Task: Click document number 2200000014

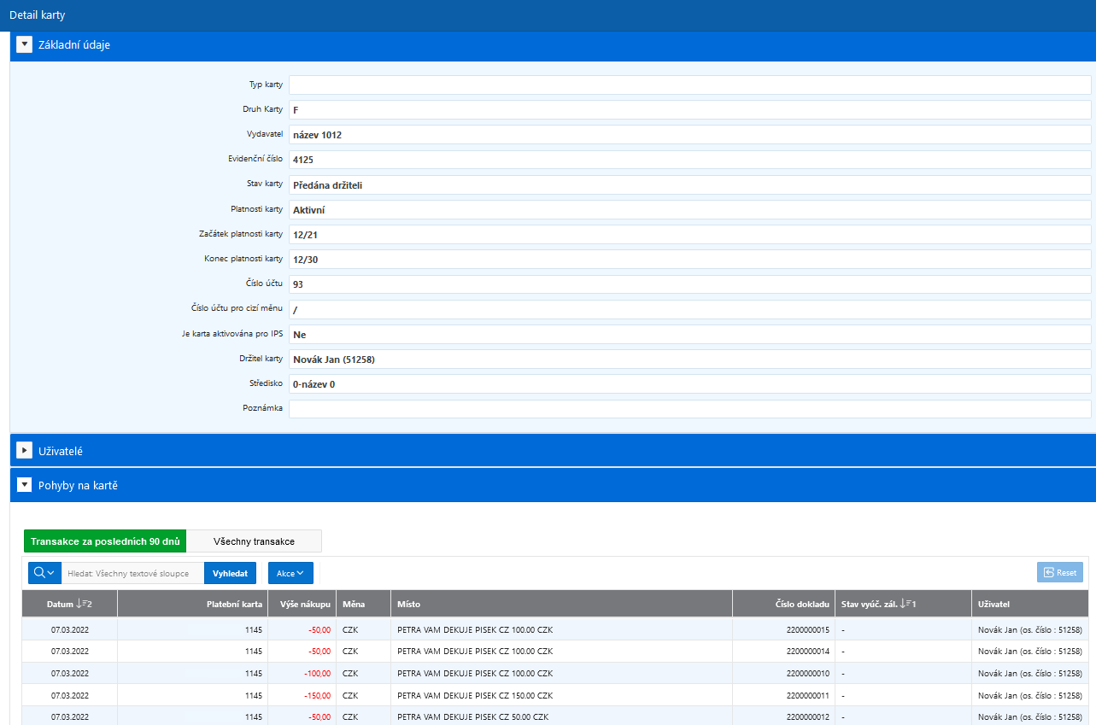Action: coord(808,651)
